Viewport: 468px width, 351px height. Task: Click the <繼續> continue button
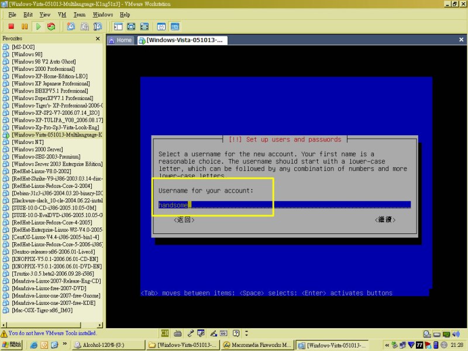tap(385, 220)
